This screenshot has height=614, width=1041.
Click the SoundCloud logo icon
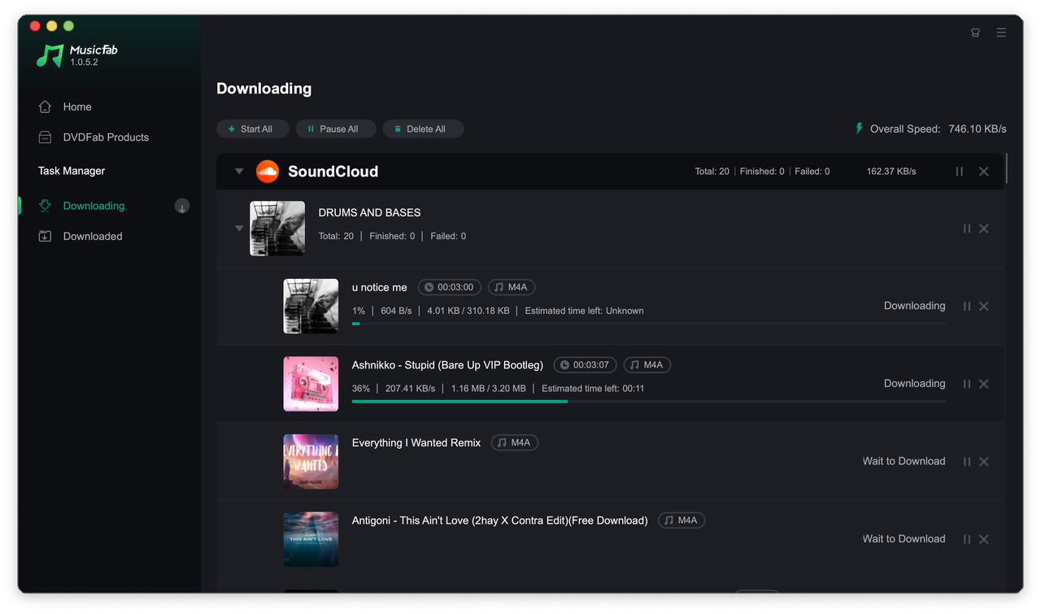268,172
